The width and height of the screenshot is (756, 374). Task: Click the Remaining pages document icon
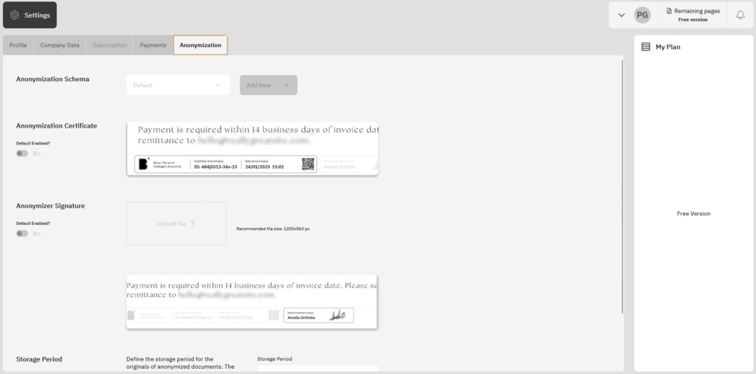[x=670, y=11]
